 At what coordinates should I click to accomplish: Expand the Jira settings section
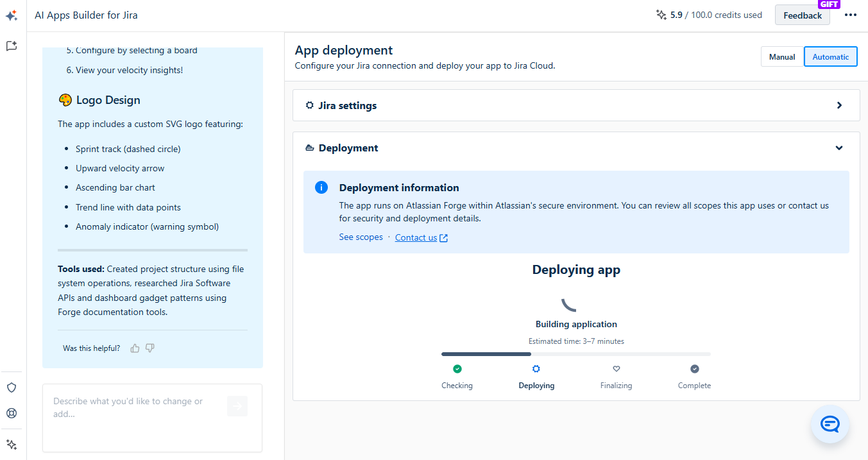(839, 105)
